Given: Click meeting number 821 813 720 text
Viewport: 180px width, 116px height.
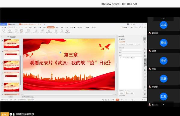Looking at the screenshot, I should [x=130, y=4].
